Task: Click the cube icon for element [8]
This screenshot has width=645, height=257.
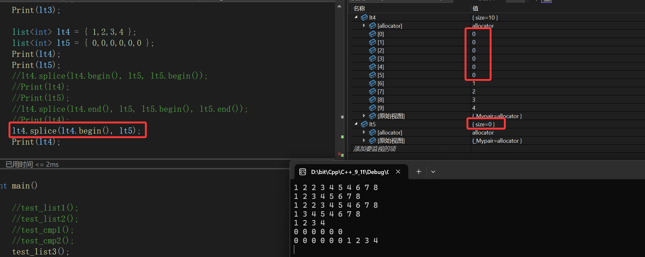Action: pyautogui.click(x=373, y=99)
